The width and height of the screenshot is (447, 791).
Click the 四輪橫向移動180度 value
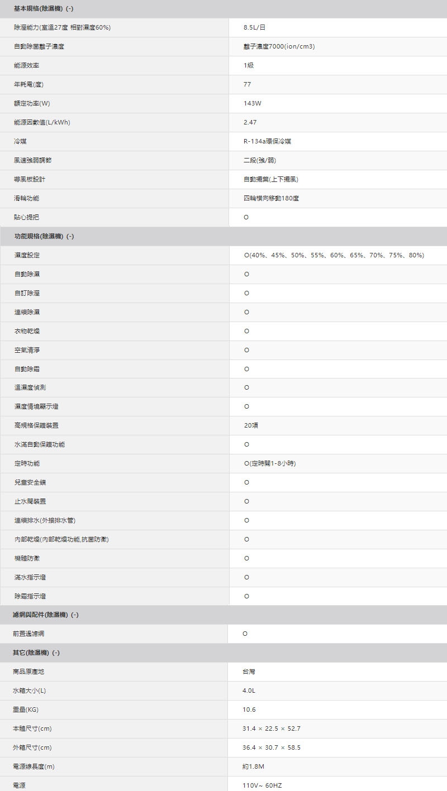click(271, 198)
